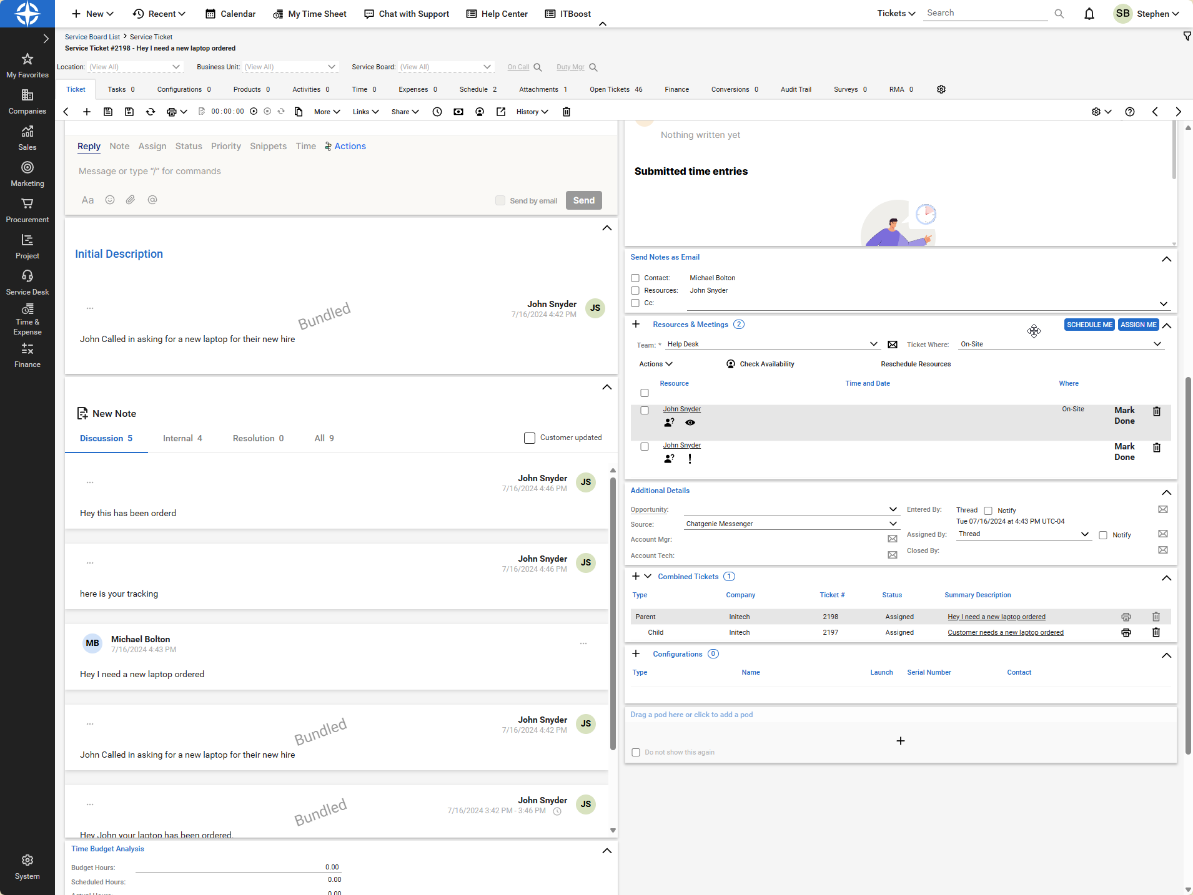The width and height of the screenshot is (1193, 895).
Task: Collapse the Combined Tickets pod
Action: pos(1166,578)
